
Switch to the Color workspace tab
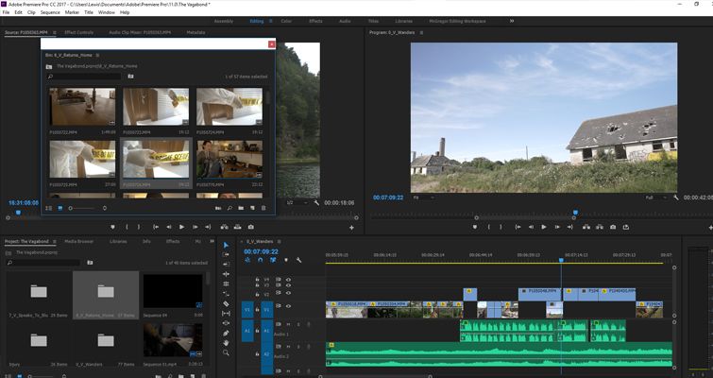point(286,20)
